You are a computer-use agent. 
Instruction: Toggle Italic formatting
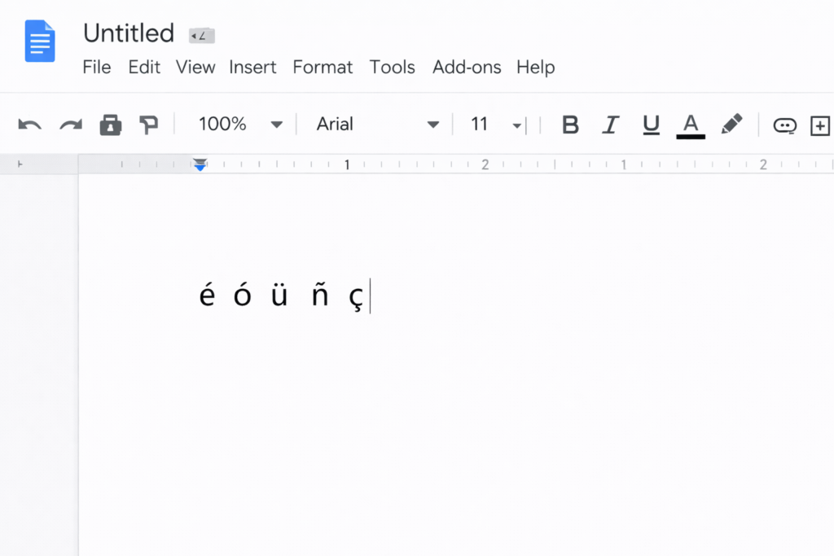(x=610, y=125)
